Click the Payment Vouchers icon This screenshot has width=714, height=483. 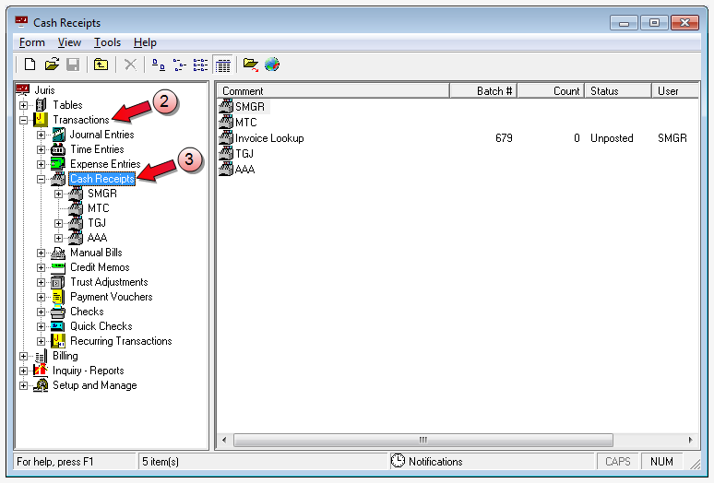pos(58,297)
